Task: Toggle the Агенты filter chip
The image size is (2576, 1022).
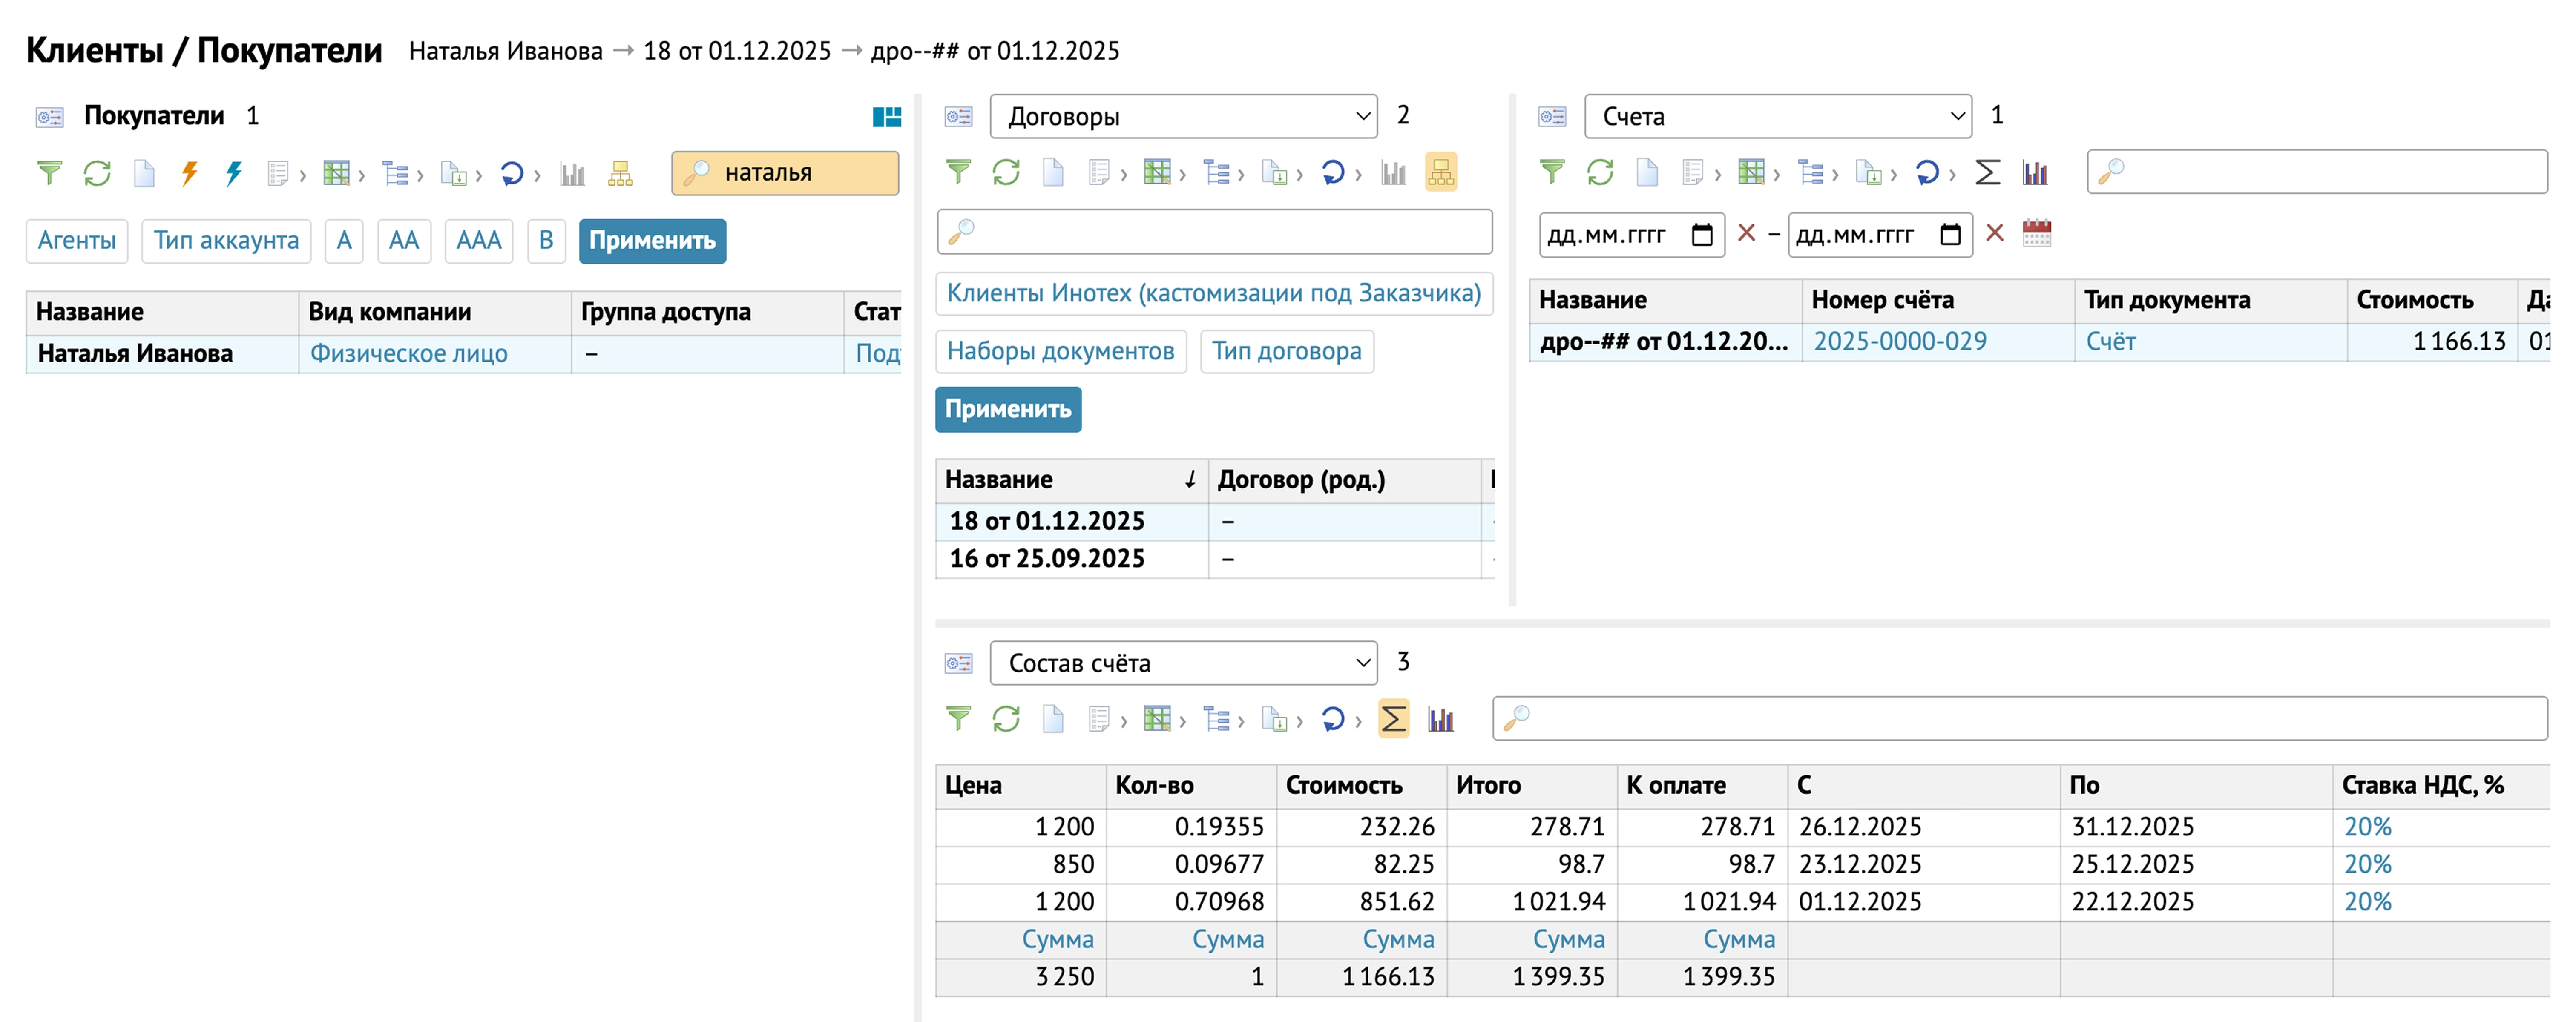Action: [x=77, y=241]
